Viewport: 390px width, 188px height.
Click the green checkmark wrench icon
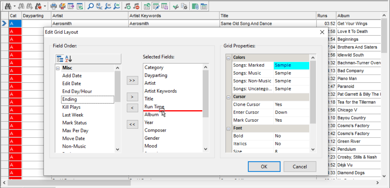click(x=176, y=6)
